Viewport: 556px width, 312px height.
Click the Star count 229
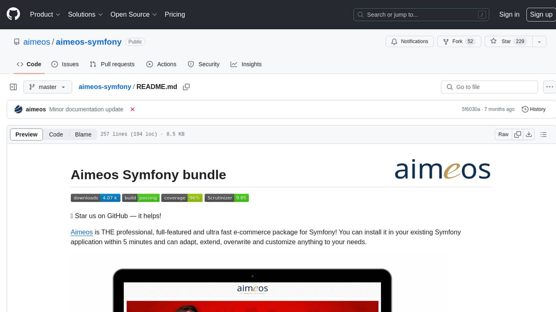pyautogui.click(x=520, y=41)
